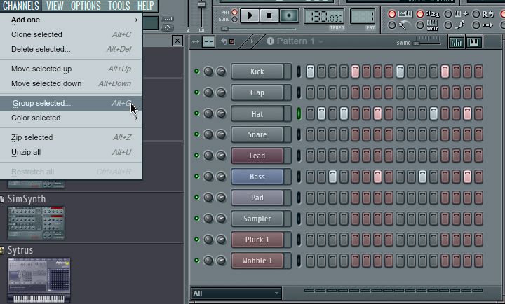Open the graph editor icon
The height and width of the screenshot is (304, 505).
click(x=456, y=43)
